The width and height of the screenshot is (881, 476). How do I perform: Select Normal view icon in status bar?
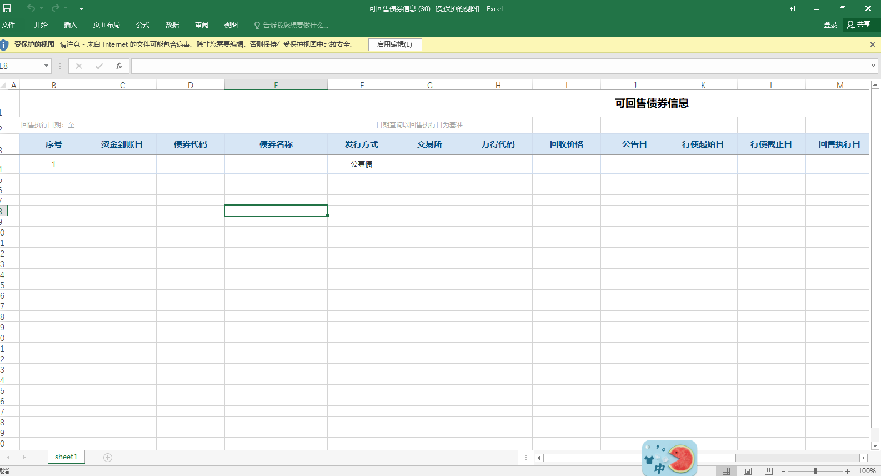pos(726,471)
